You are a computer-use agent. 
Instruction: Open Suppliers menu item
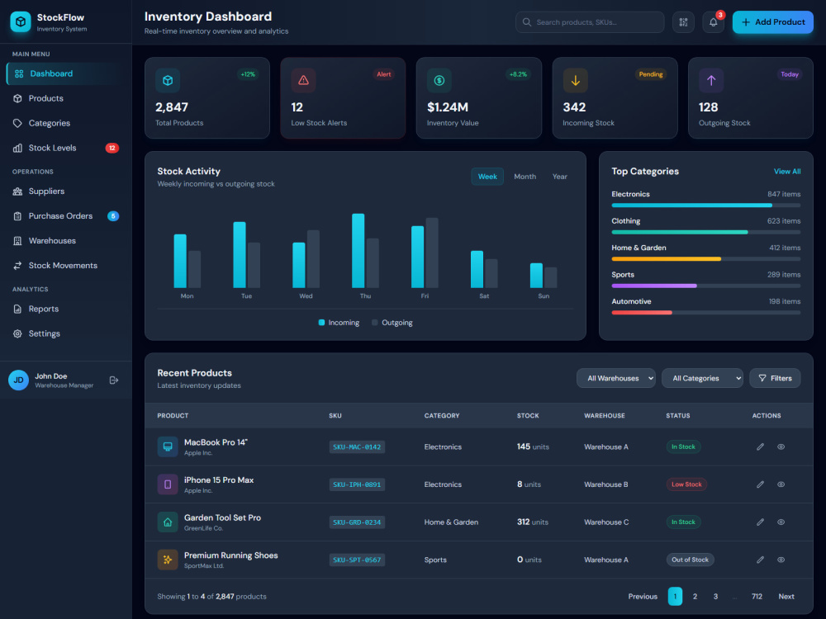tap(66, 191)
